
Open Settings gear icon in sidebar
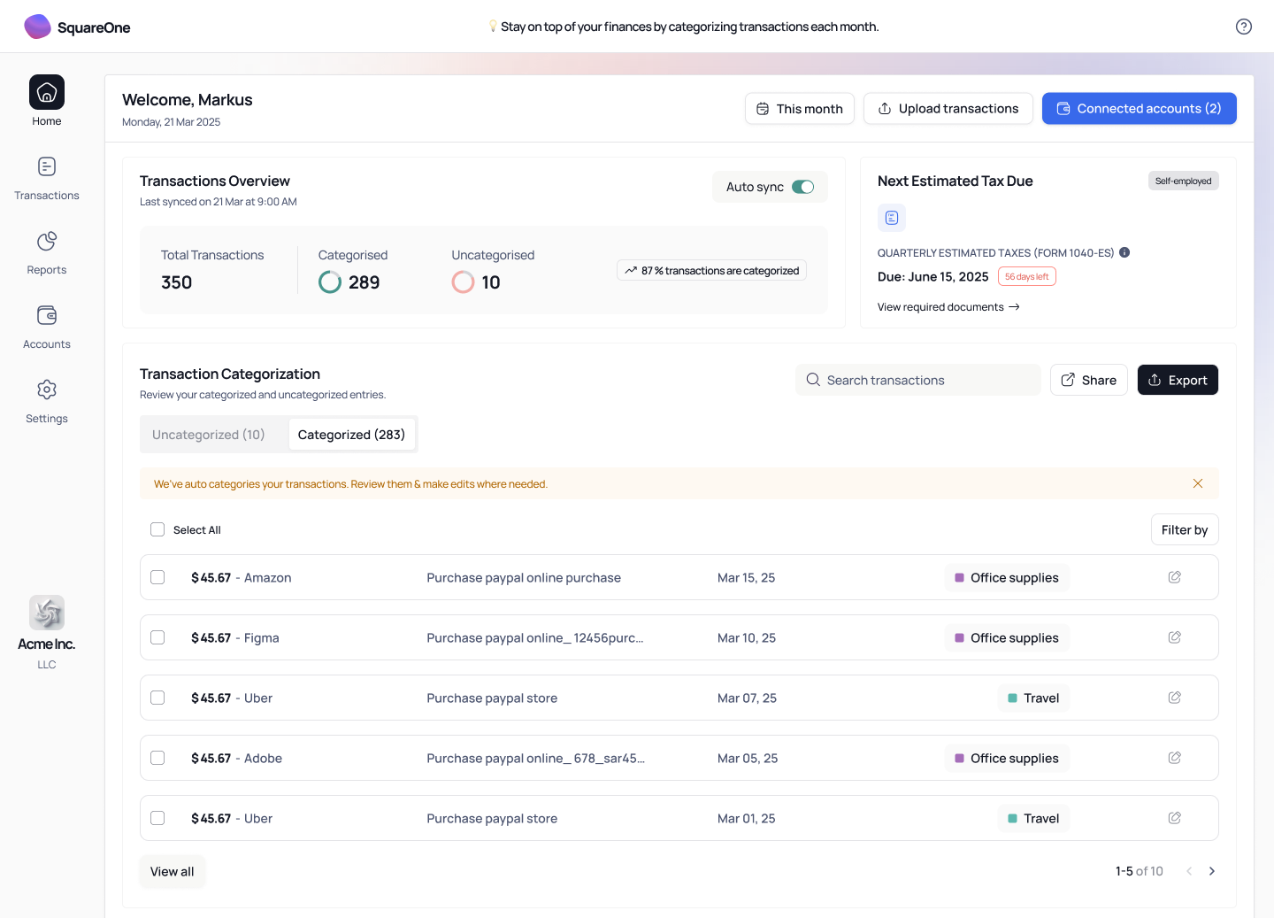coord(47,390)
